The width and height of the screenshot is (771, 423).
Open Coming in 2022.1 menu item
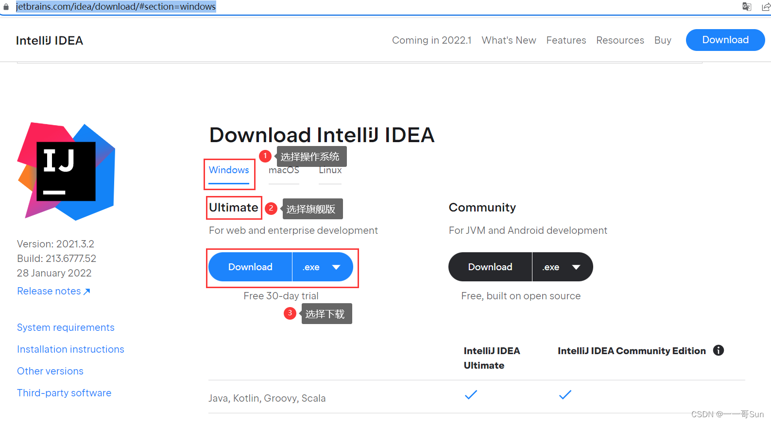coord(431,40)
